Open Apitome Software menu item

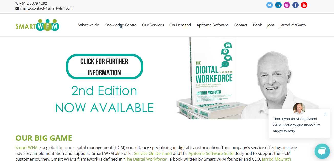coord(212,25)
